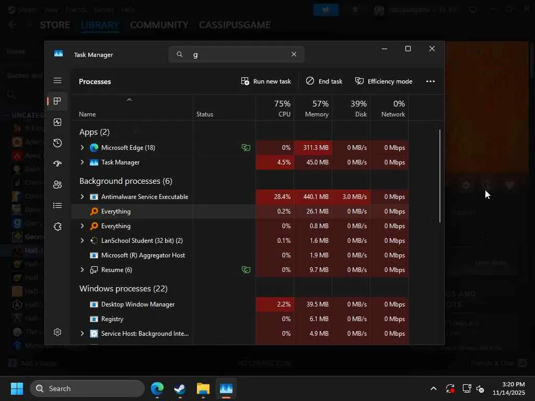
Task: Click Run new task button
Action: [266, 81]
